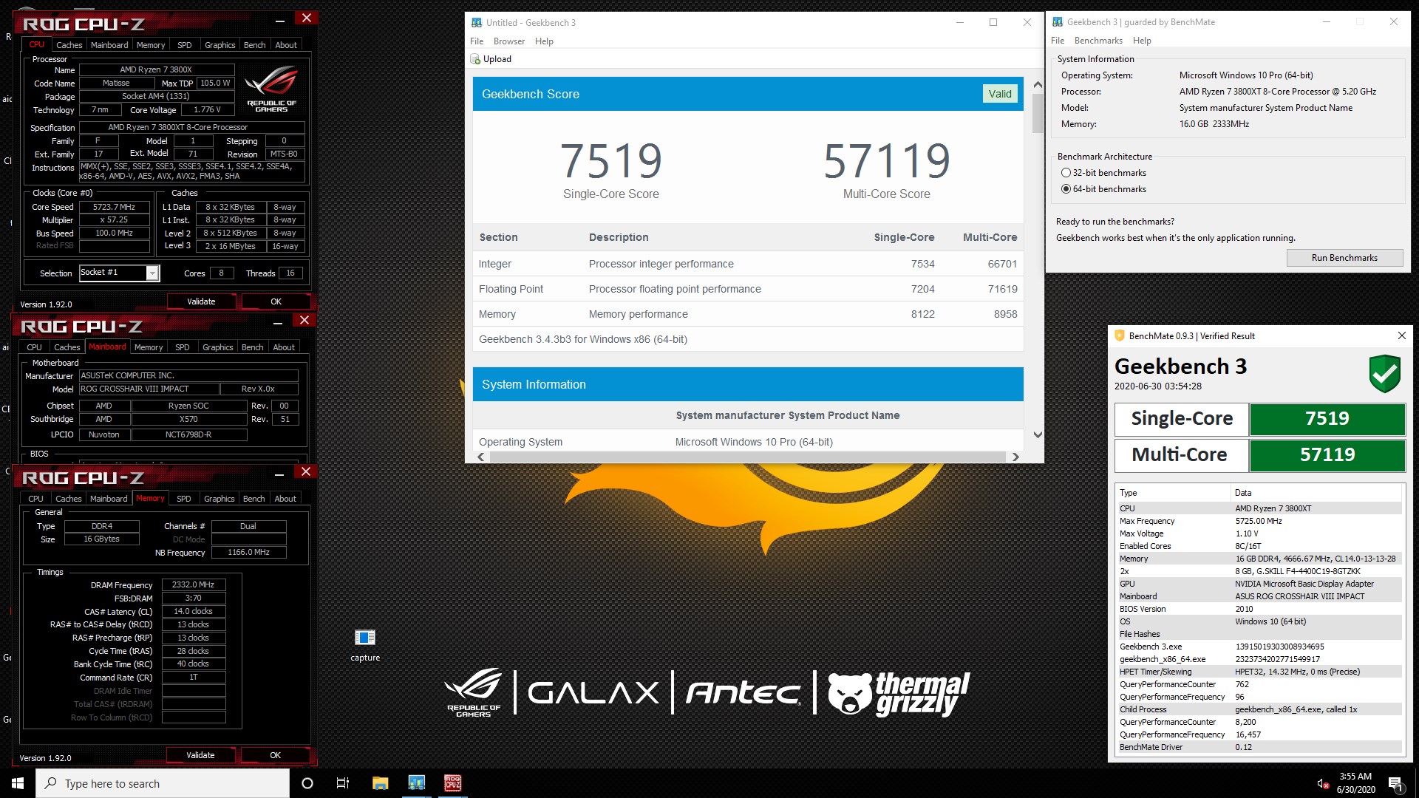Click OK in Memory CPU-Z window

(x=275, y=755)
